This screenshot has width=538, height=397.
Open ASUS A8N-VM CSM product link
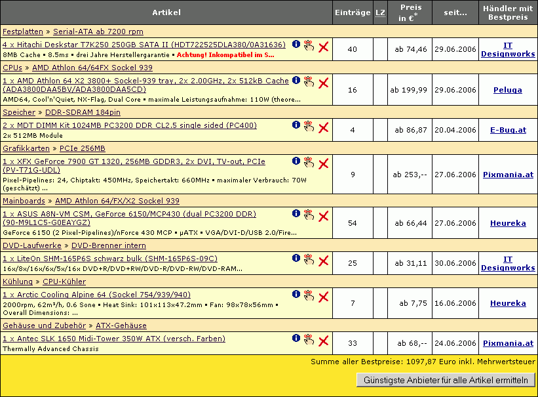click(x=129, y=219)
